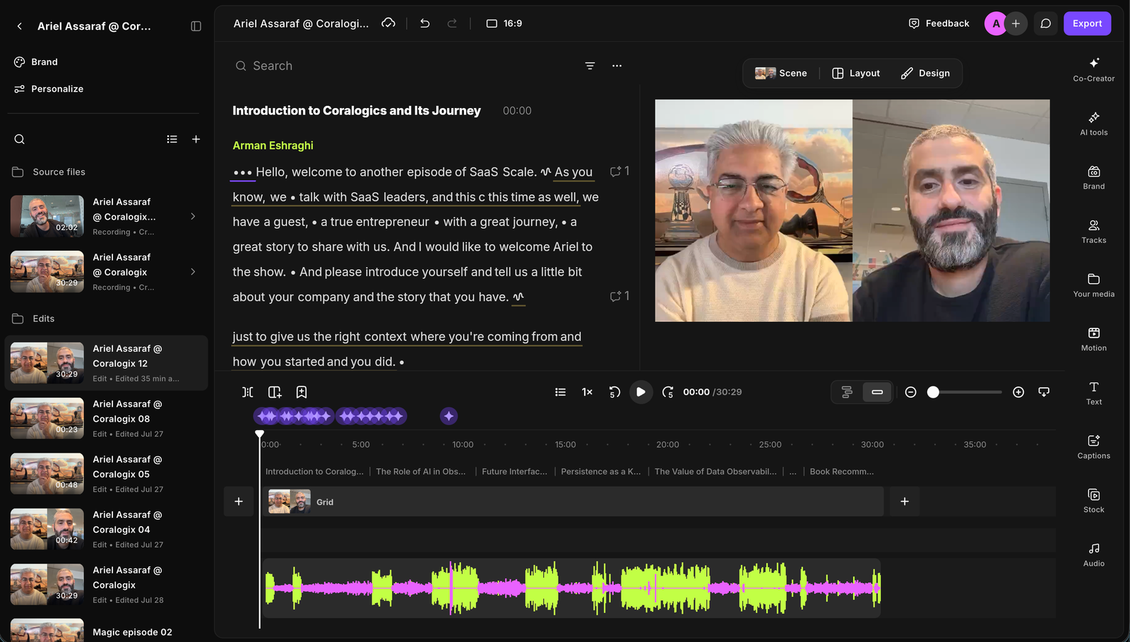Image resolution: width=1130 pixels, height=642 pixels.
Task: Open Personalize in the left sidebar
Action: click(49, 89)
